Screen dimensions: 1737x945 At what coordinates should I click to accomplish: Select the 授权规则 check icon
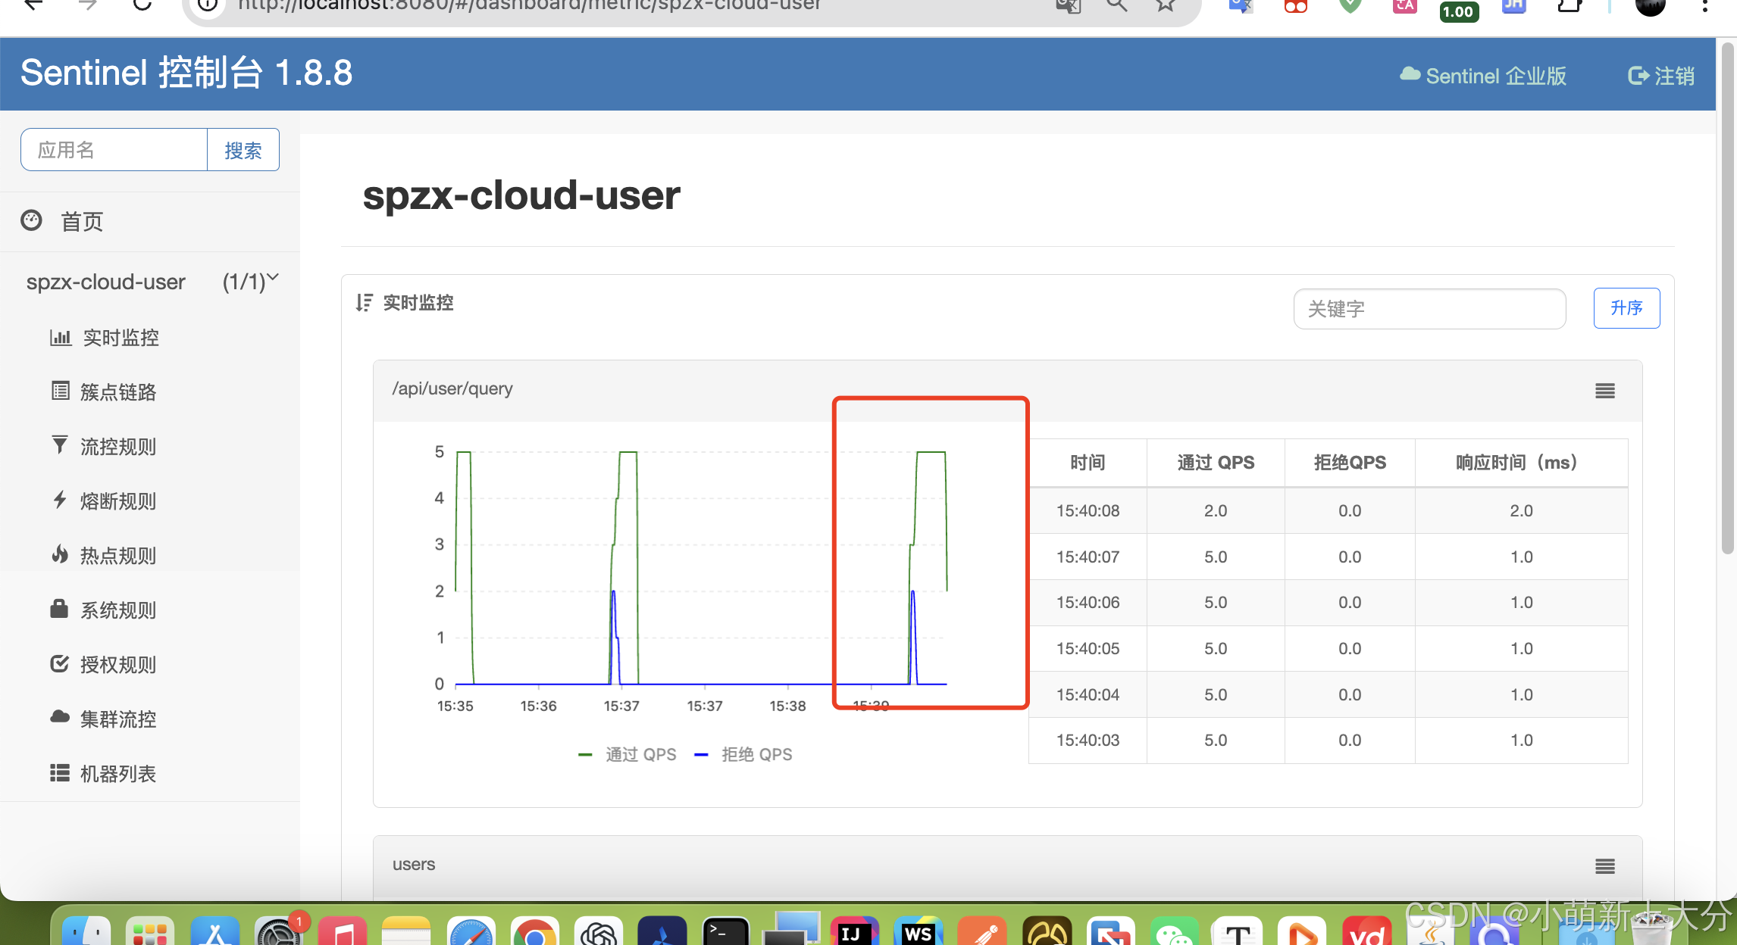(x=59, y=664)
